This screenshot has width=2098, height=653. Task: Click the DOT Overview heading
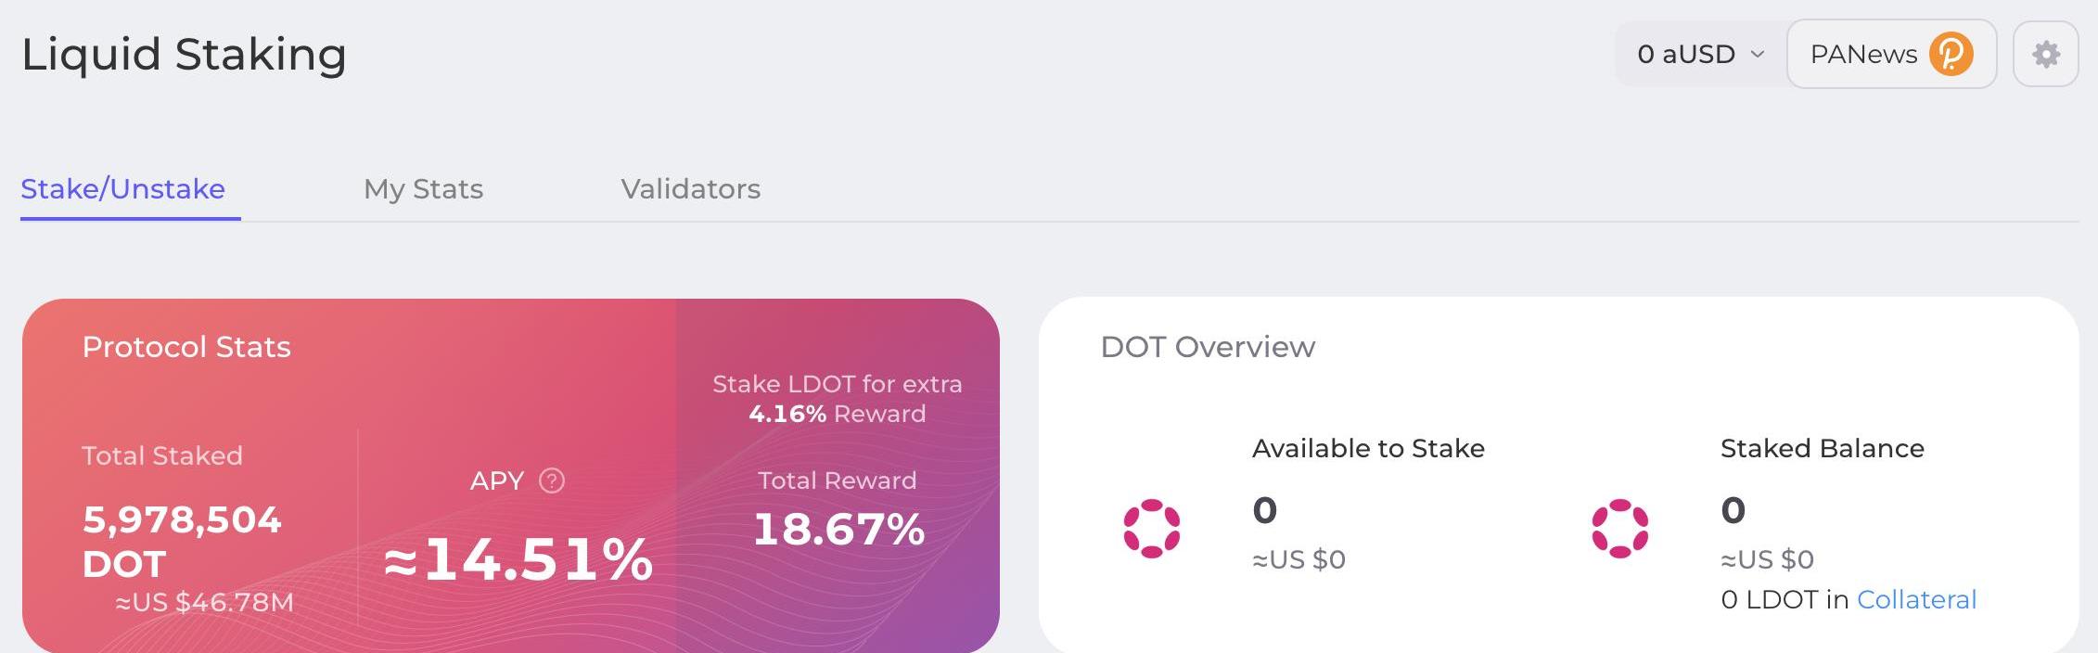(1208, 347)
